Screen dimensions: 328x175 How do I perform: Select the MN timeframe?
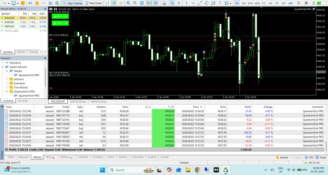[x=290, y=3]
